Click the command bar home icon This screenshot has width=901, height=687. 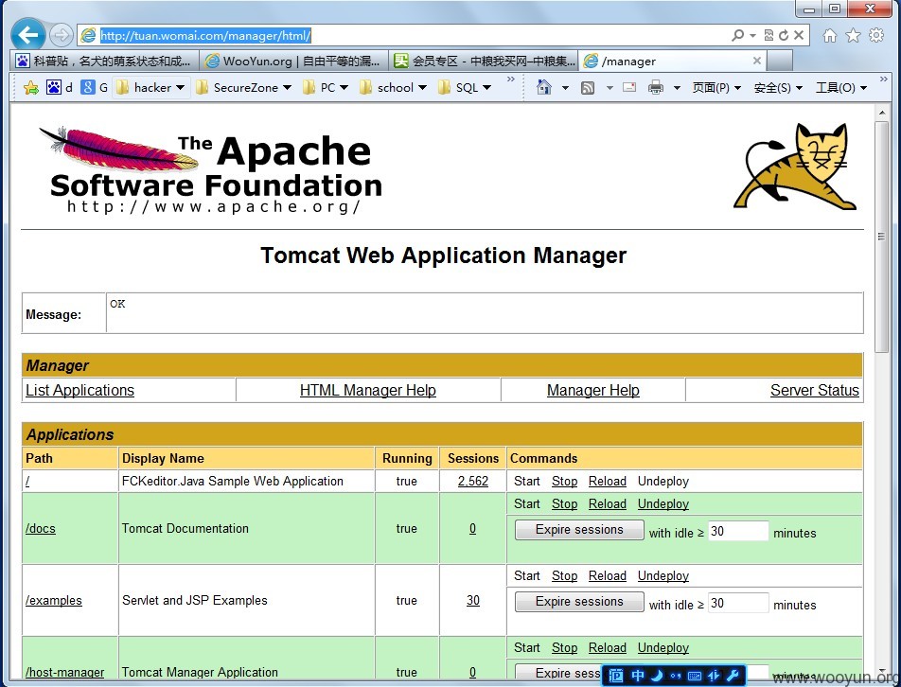[543, 87]
